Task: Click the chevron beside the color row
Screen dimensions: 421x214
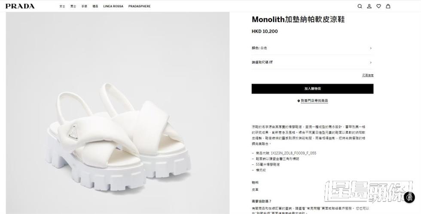Action: pos(371,48)
